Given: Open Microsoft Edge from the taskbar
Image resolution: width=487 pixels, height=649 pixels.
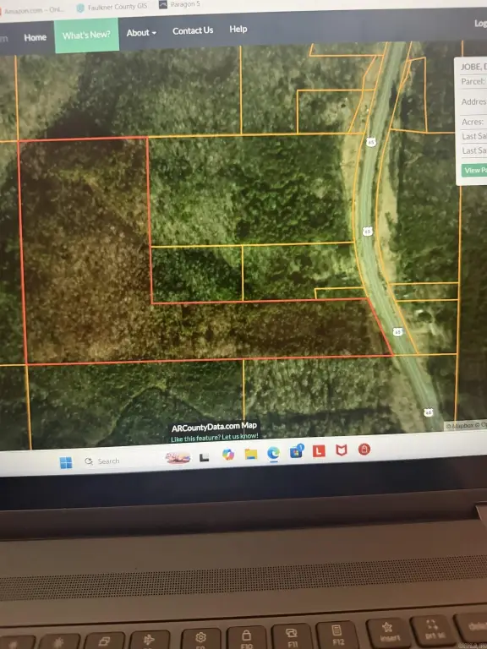Looking at the screenshot, I should point(273,453).
